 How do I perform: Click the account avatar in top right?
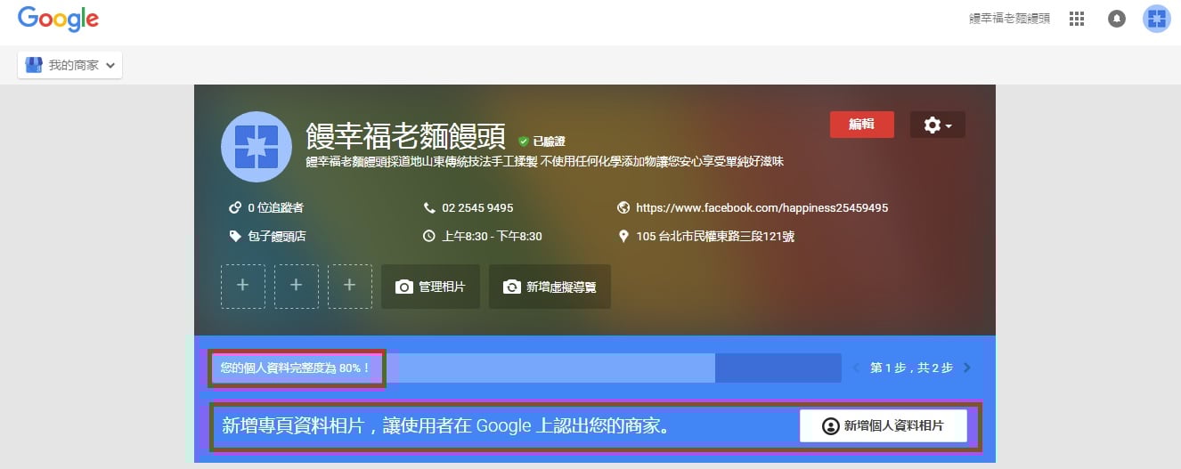coord(1156,19)
